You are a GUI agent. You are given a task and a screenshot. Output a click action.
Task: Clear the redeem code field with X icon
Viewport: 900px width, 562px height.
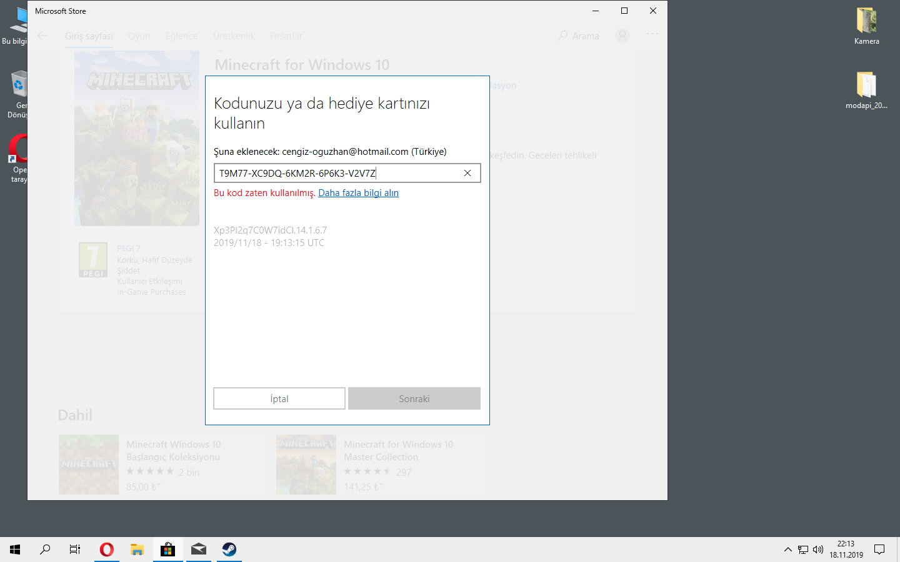tap(467, 173)
